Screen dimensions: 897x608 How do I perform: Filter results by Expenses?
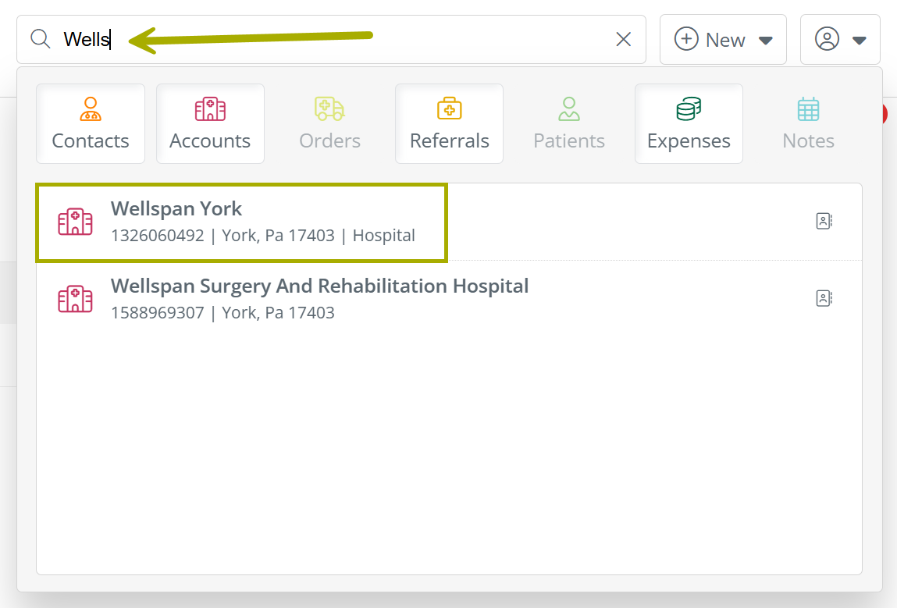pos(689,123)
